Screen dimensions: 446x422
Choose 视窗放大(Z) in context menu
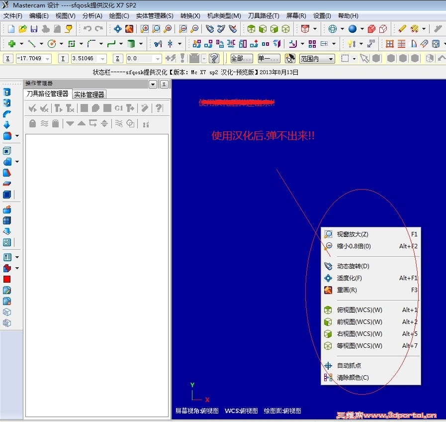point(370,234)
